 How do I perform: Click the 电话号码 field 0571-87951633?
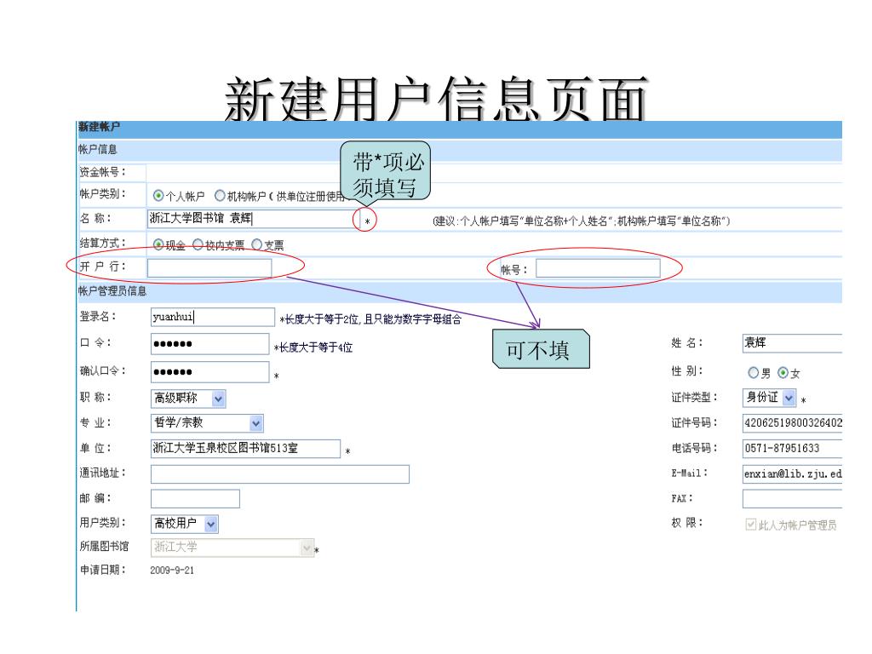[x=793, y=448]
